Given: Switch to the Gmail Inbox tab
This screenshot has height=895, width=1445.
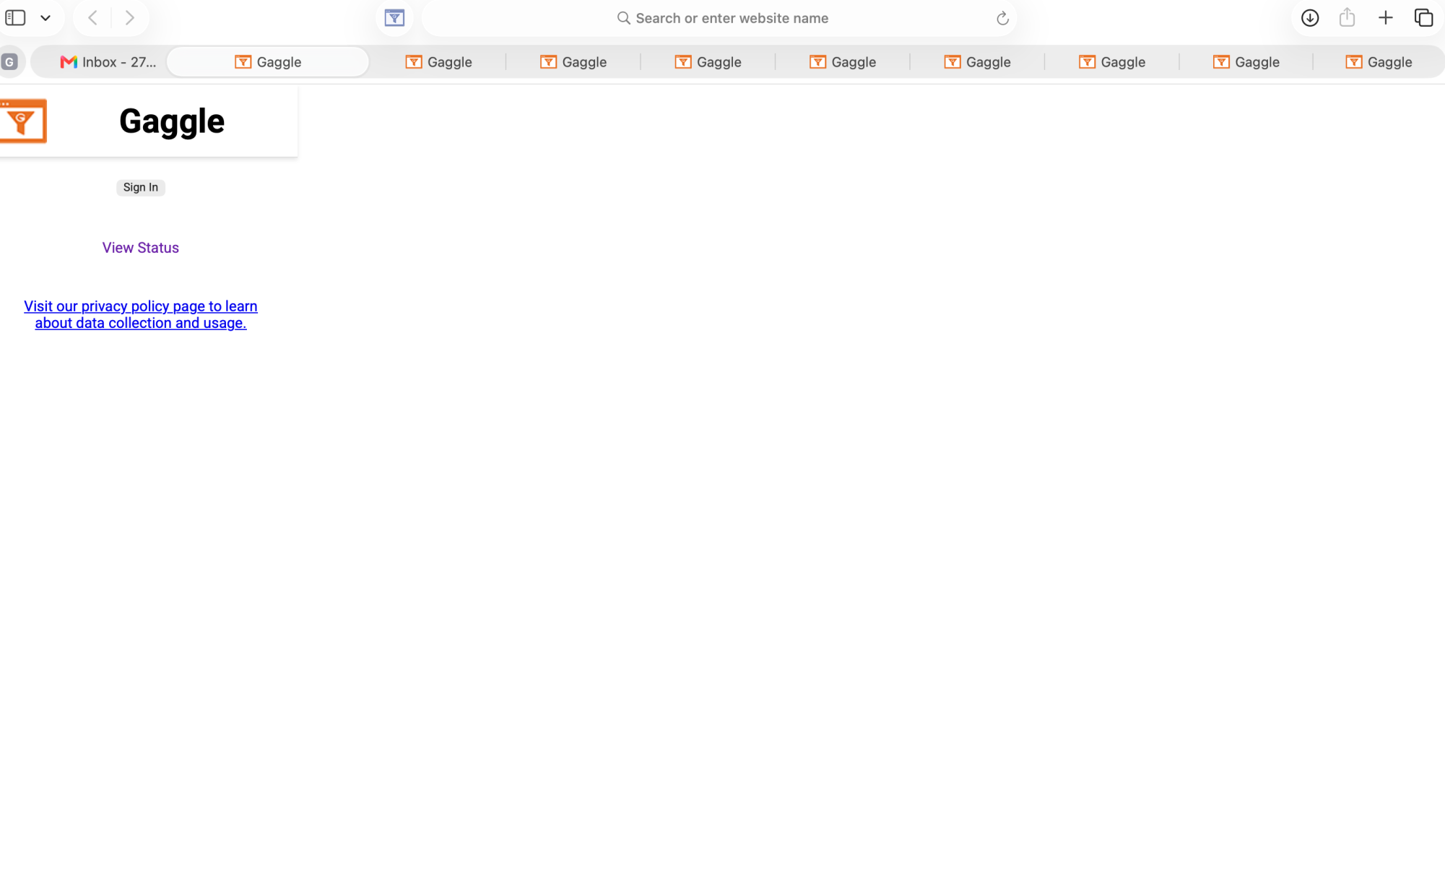Looking at the screenshot, I should click(108, 62).
